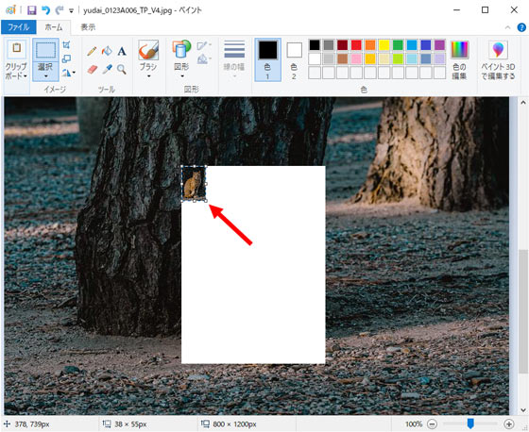Activate the Magnifier tool
The width and height of the screenshot is (529, 432).
[122, 70]
